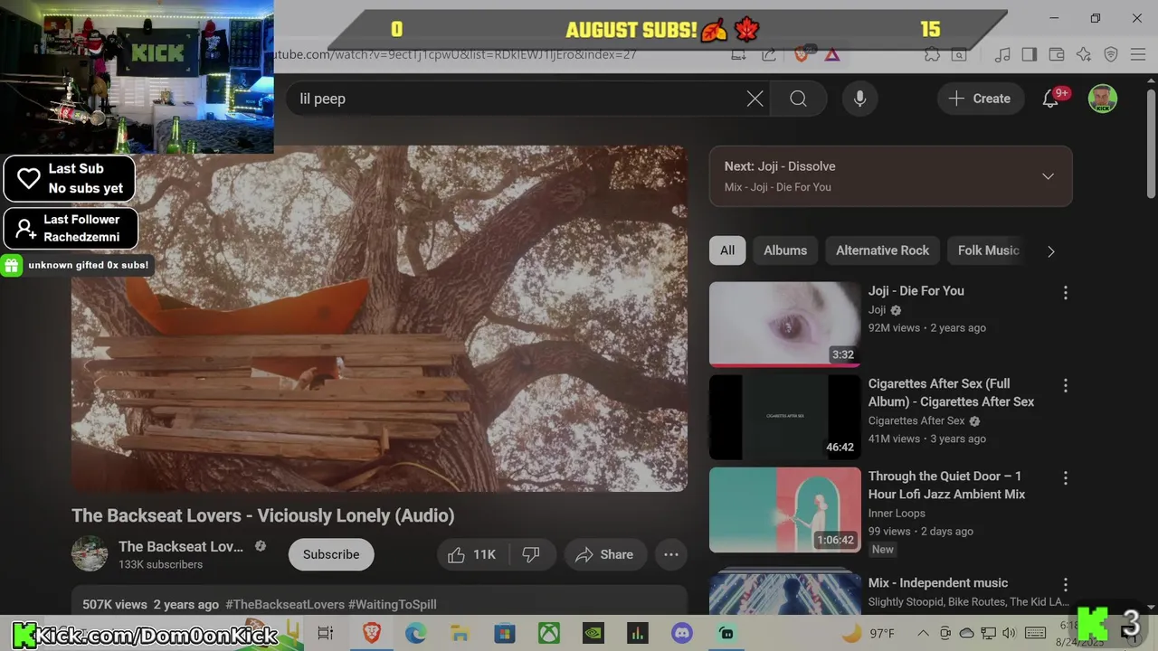Show hidden system tray icons chevron

pyautogui.click(x=923, y=633)
